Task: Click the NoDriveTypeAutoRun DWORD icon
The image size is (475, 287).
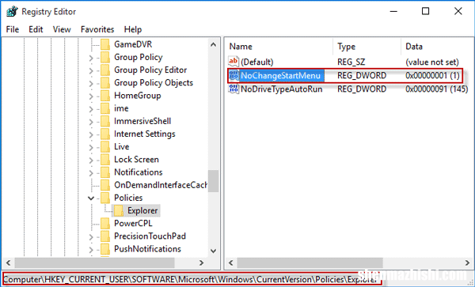Action: tap(234, 89)
